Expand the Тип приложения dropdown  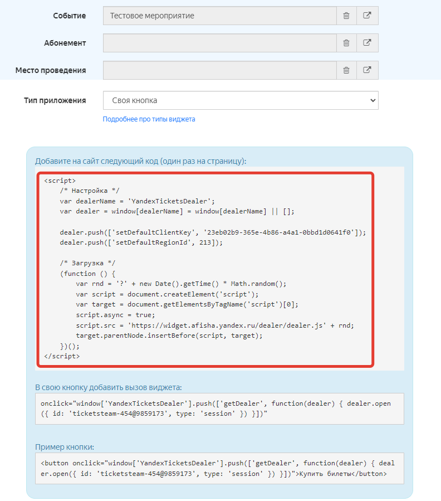pyautogui.click(x=240, y=100)
